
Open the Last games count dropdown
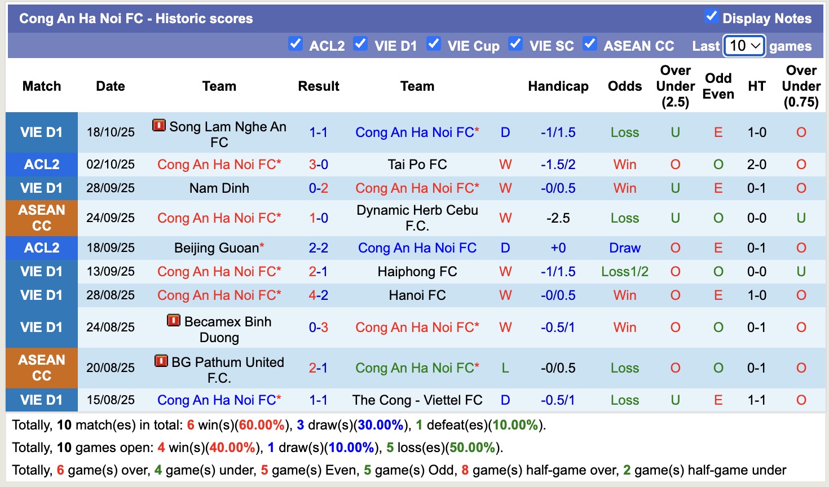coord(743,46)
